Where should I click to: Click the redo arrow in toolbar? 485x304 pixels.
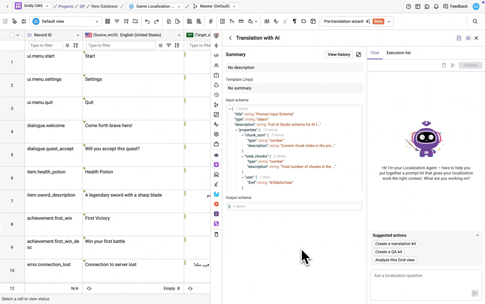point(156,21)
